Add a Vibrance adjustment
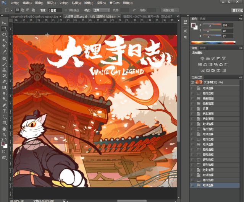 coord(224,59)
